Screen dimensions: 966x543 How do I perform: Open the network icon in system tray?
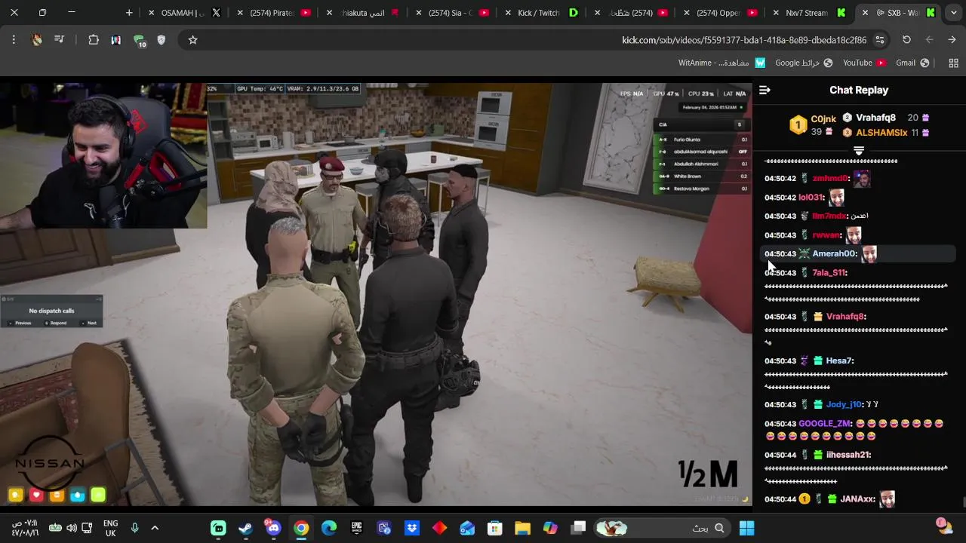pos(87,528)
